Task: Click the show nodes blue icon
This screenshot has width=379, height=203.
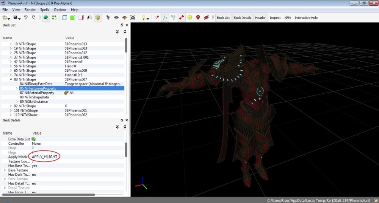Action: [173, 18]
